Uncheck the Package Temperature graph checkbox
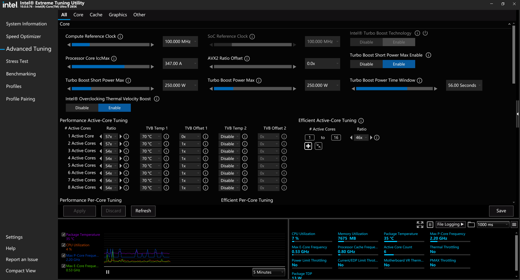Image resolution: width=520 pixels, height=280 pixels. [63, 235]
